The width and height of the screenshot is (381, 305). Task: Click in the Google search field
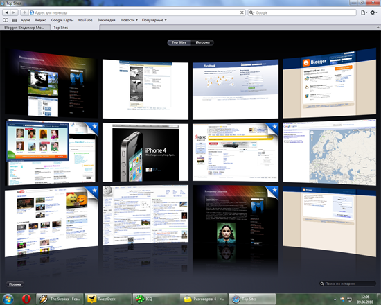coord(302,12)
